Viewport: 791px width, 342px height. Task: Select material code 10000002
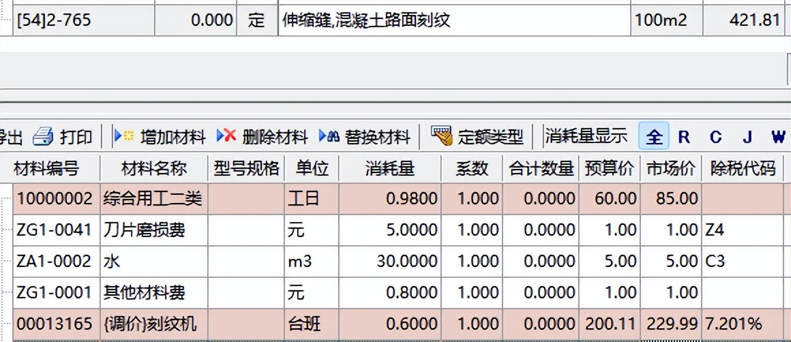pos(55,199)
